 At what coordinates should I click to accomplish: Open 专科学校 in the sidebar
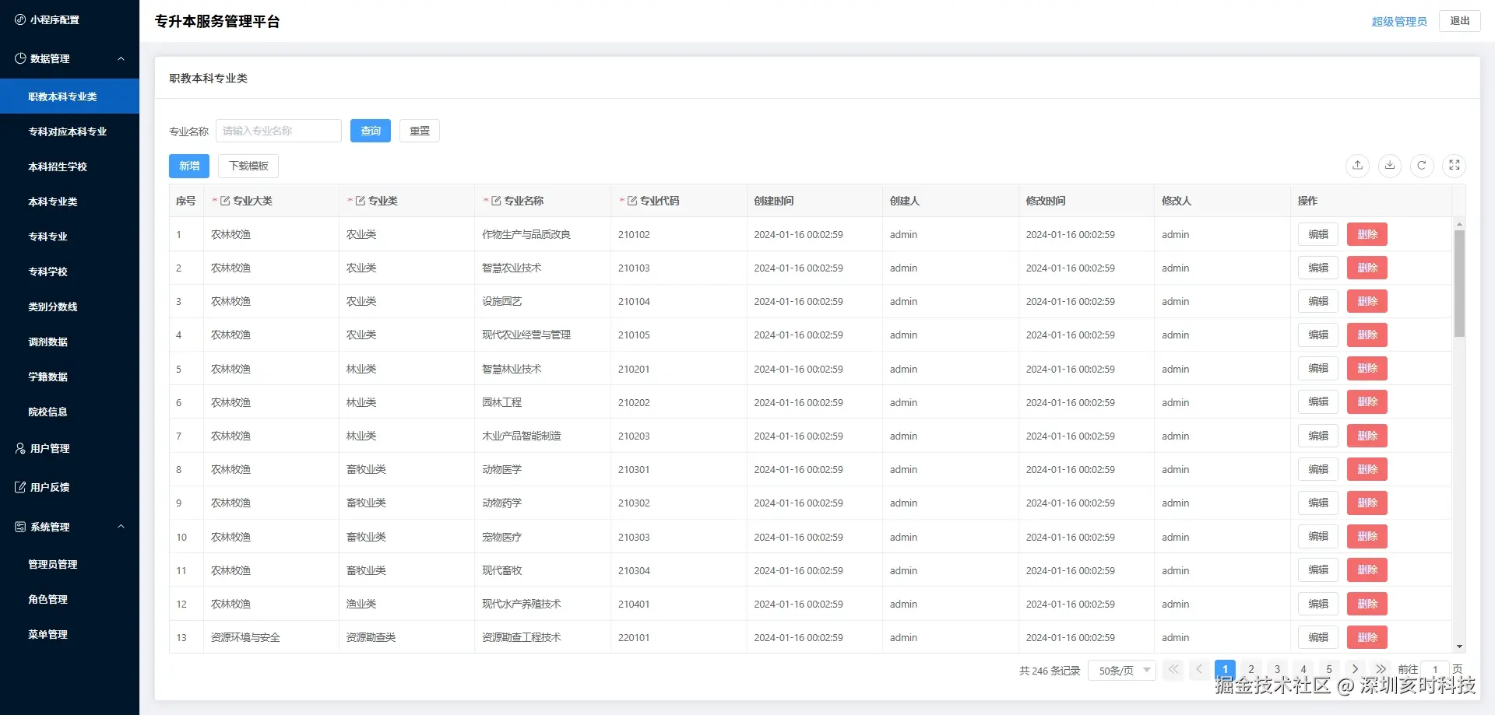click(x=69, y=272)
